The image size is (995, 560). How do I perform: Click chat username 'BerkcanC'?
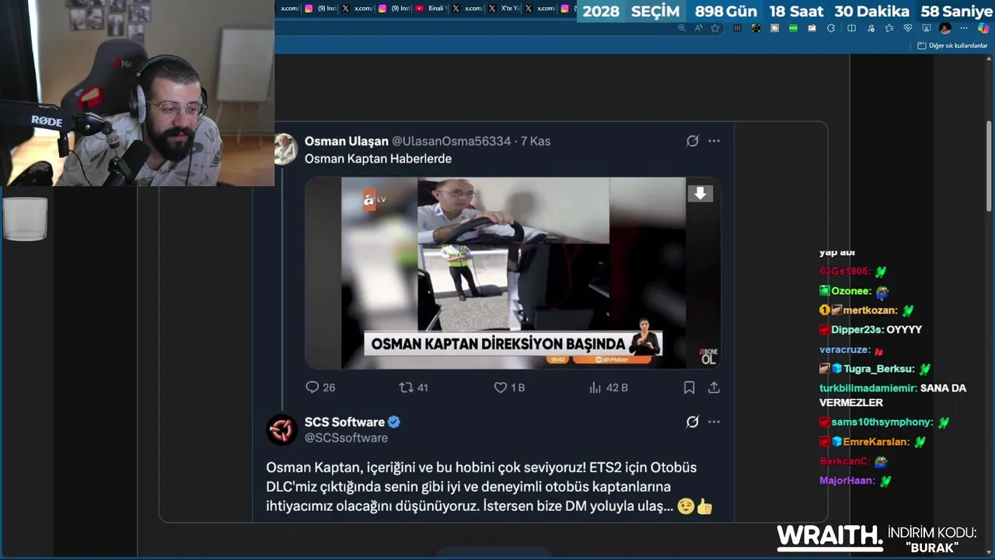pyautogui.click(x=844, y=461)
